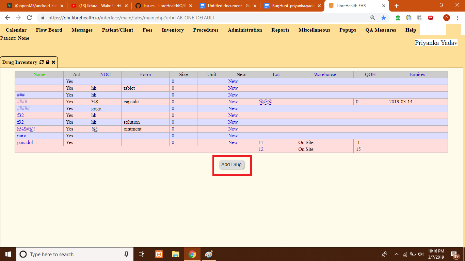Open Chrome menu three dots

[x=458, y=18]
